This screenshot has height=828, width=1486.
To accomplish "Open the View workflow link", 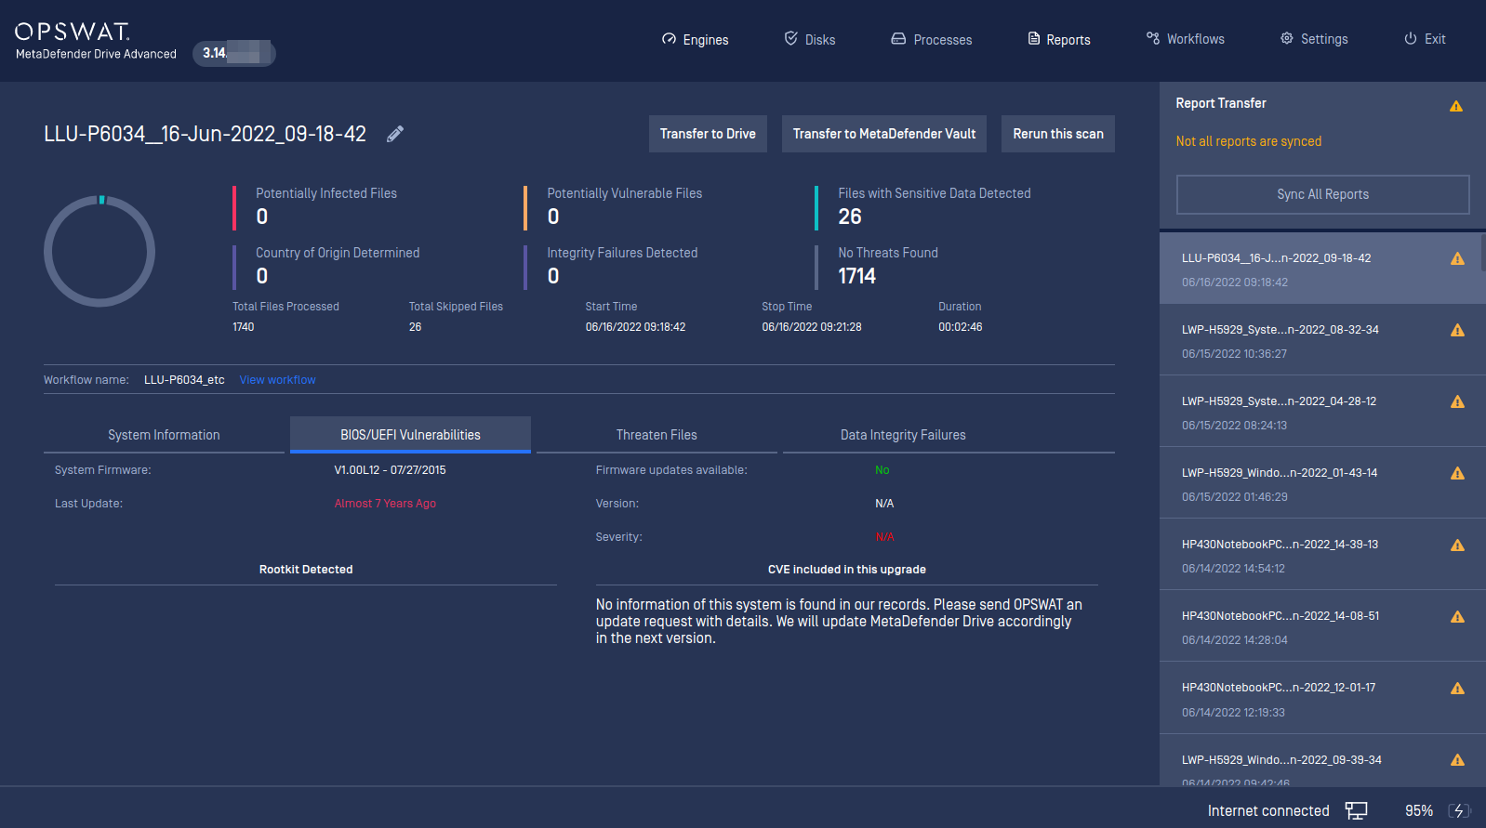I will (x=277, y=380).
